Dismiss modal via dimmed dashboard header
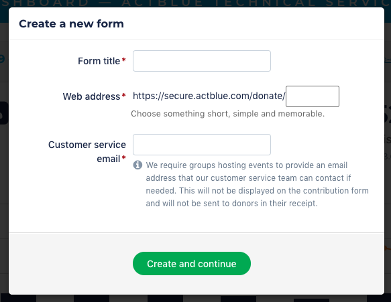 click(196, 3)
